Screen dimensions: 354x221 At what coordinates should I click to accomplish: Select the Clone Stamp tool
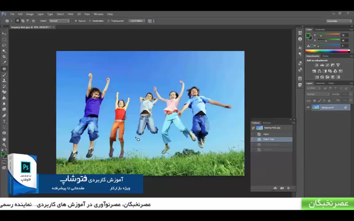tap(4, 80)
